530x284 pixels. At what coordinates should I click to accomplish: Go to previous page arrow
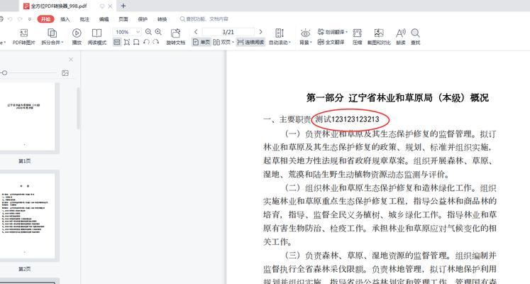(196, 32)
